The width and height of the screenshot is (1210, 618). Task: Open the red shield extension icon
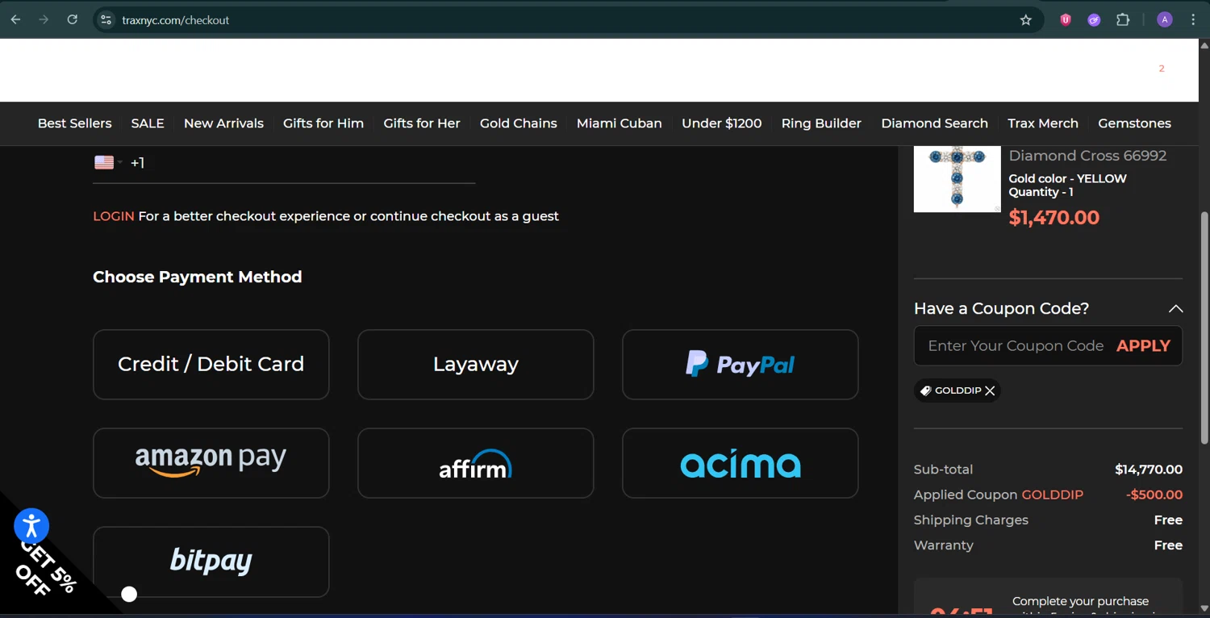[1066, 20]
